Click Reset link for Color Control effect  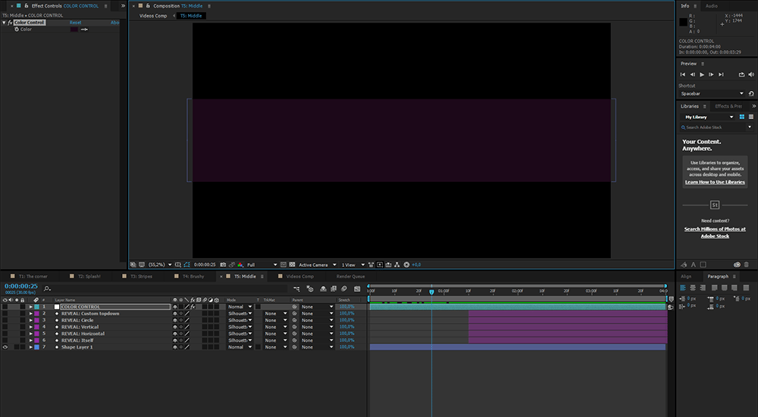click(75, 23)
